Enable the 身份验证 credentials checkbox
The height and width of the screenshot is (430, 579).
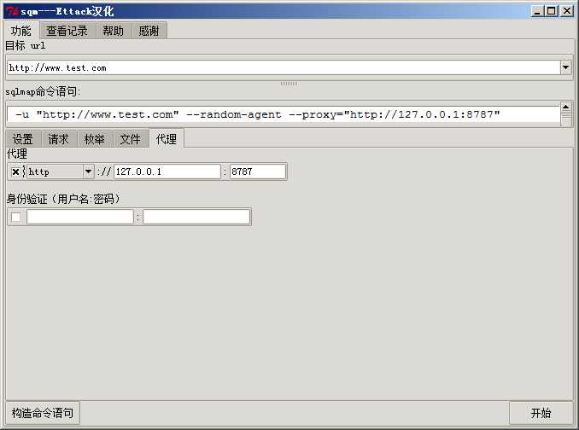pyautogui.click(x=16, y=217)
